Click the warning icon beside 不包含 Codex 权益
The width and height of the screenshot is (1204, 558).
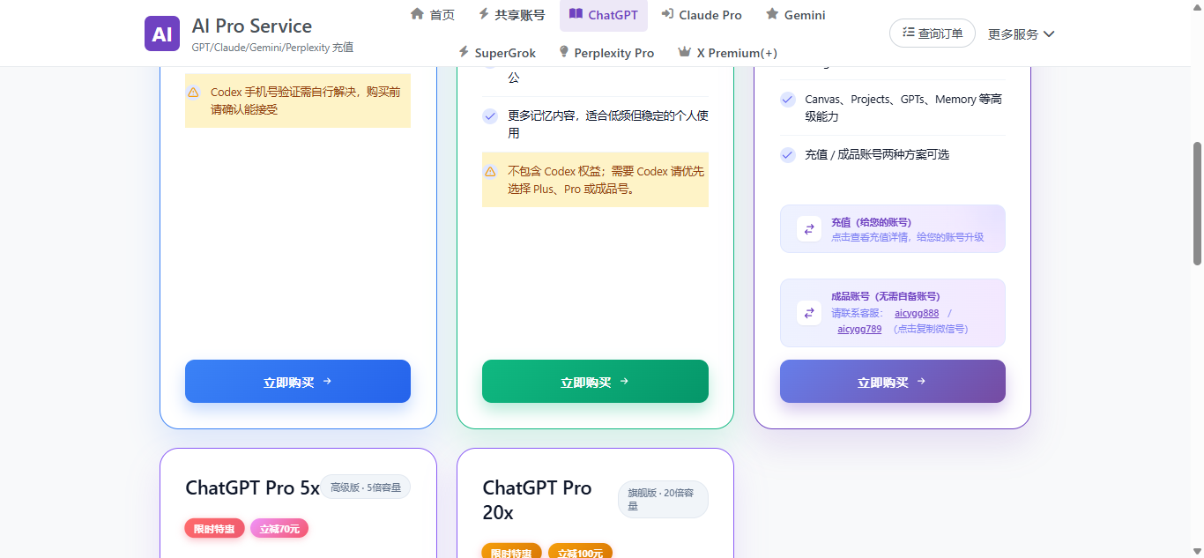click(x=490, y=171)
